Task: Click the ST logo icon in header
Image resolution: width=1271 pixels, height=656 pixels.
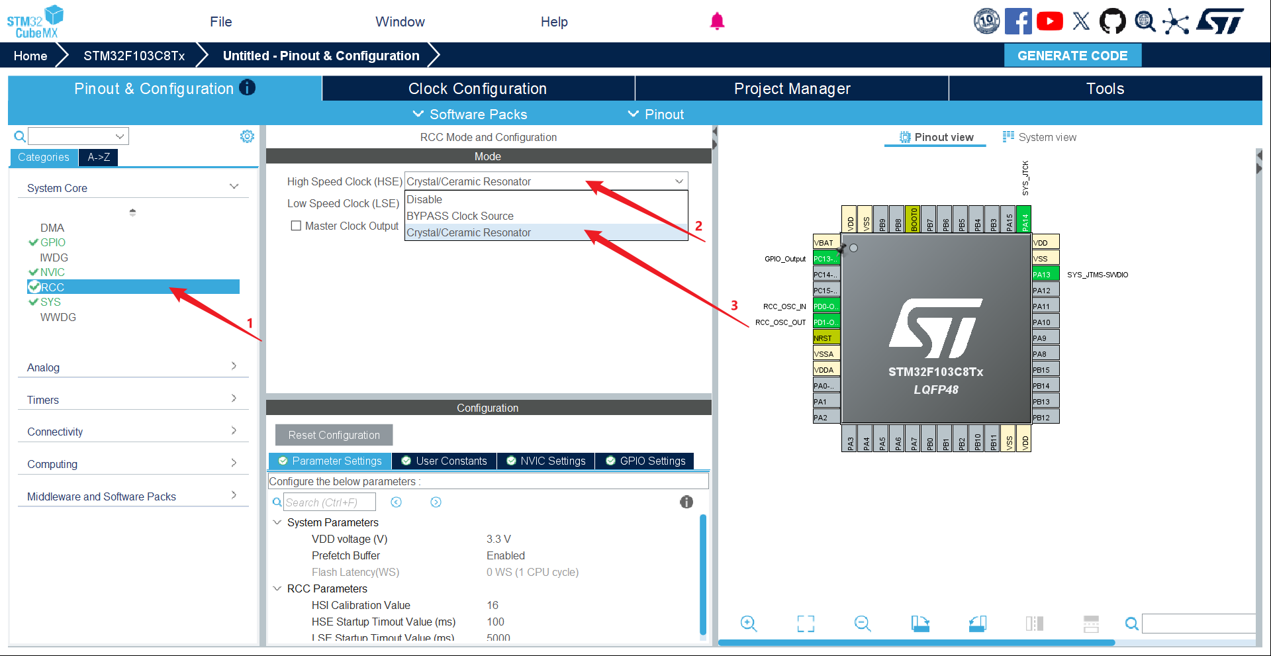Action: [1219, 21]
